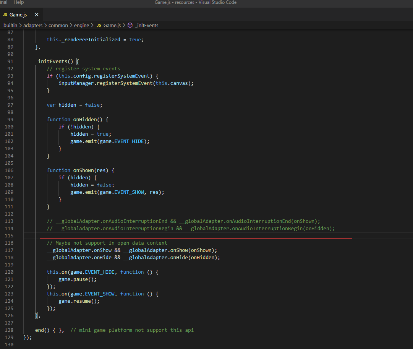Click 'end() { },' on line 128
The image size is (413, 349).
coord(50,330)
